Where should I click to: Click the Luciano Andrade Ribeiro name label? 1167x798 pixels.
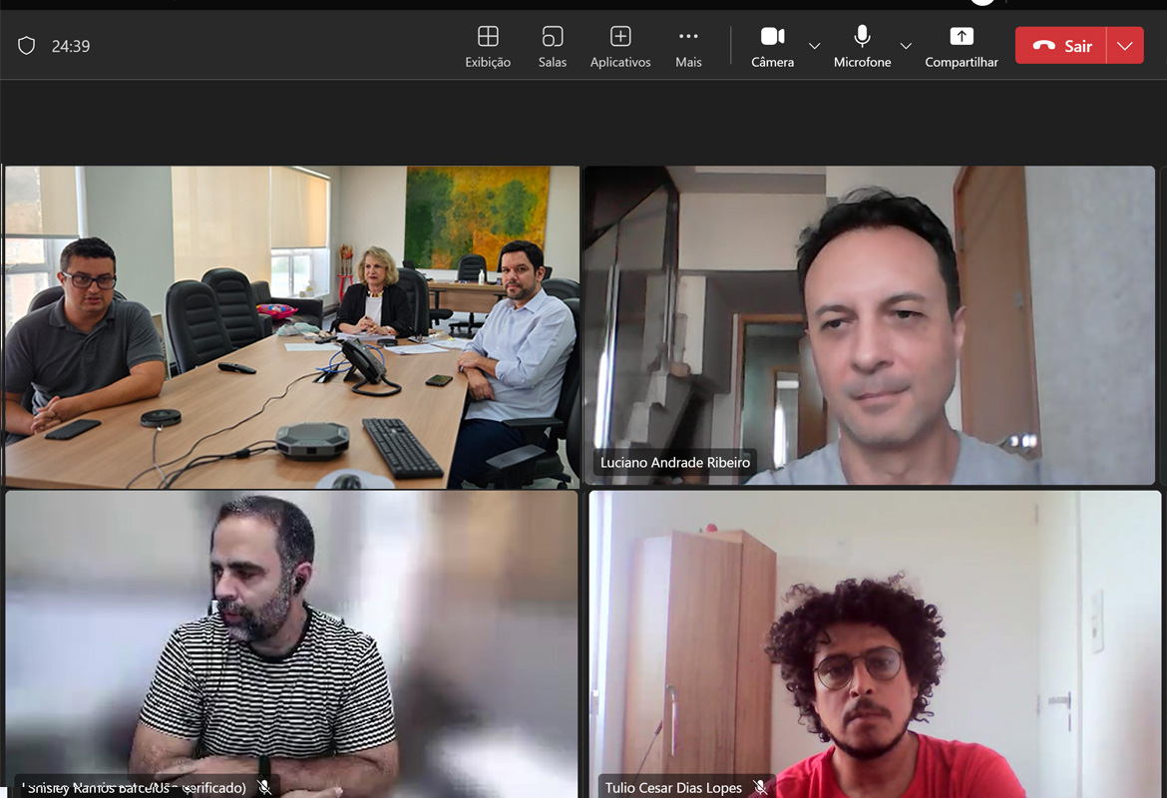[x=675, y=463]
